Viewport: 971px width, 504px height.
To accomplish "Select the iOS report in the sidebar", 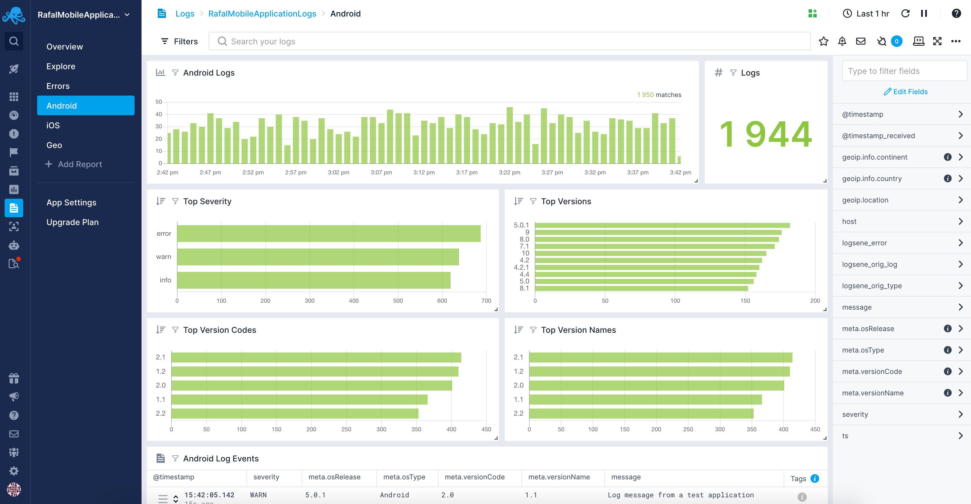I will (x=53, y=125).
